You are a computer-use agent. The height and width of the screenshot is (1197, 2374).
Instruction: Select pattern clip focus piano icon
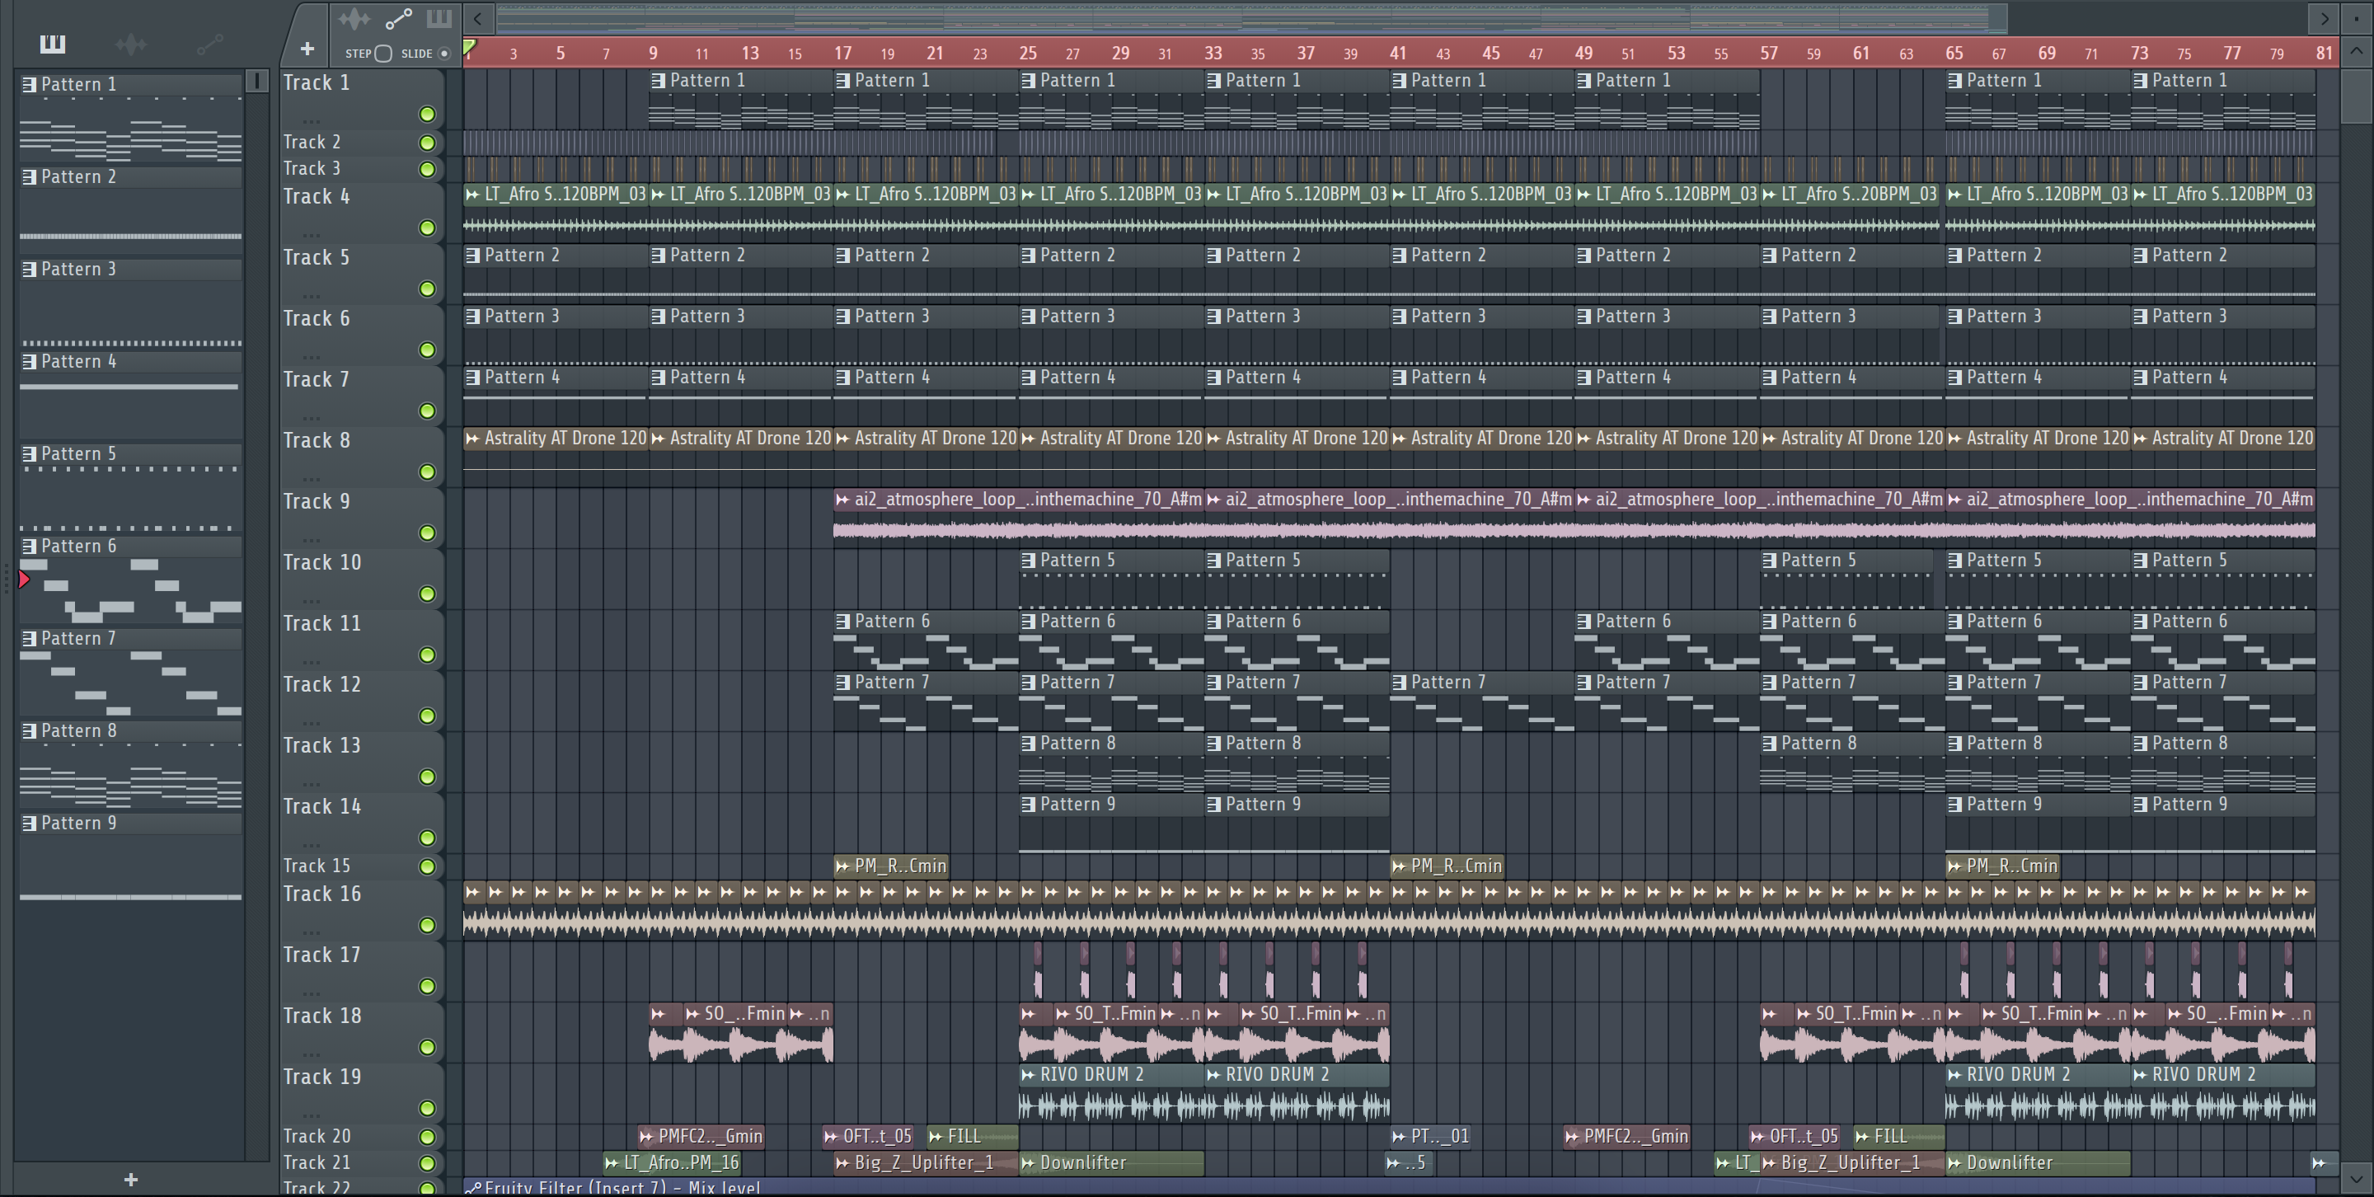[x=439, y=18]
